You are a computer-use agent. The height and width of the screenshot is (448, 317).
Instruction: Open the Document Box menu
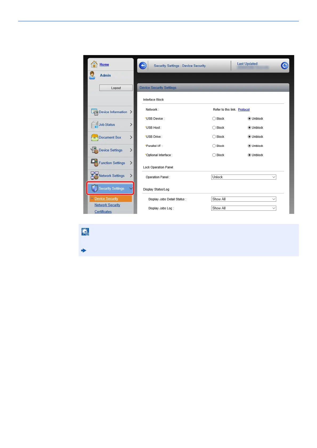[111, 138]
